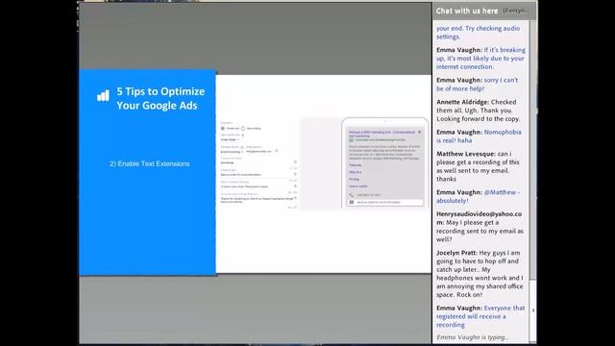Click the fourth sitelink in the ad preview

(358, 186)
